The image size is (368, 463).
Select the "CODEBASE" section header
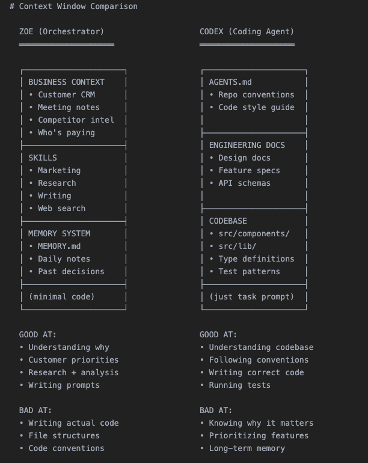[228, 221]
